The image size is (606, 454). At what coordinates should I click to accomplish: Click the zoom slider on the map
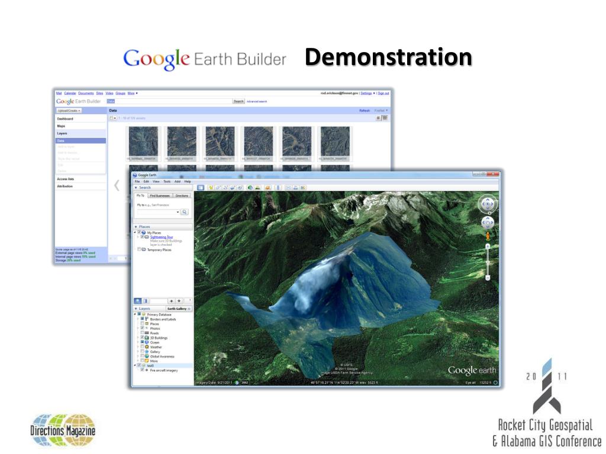488,262
